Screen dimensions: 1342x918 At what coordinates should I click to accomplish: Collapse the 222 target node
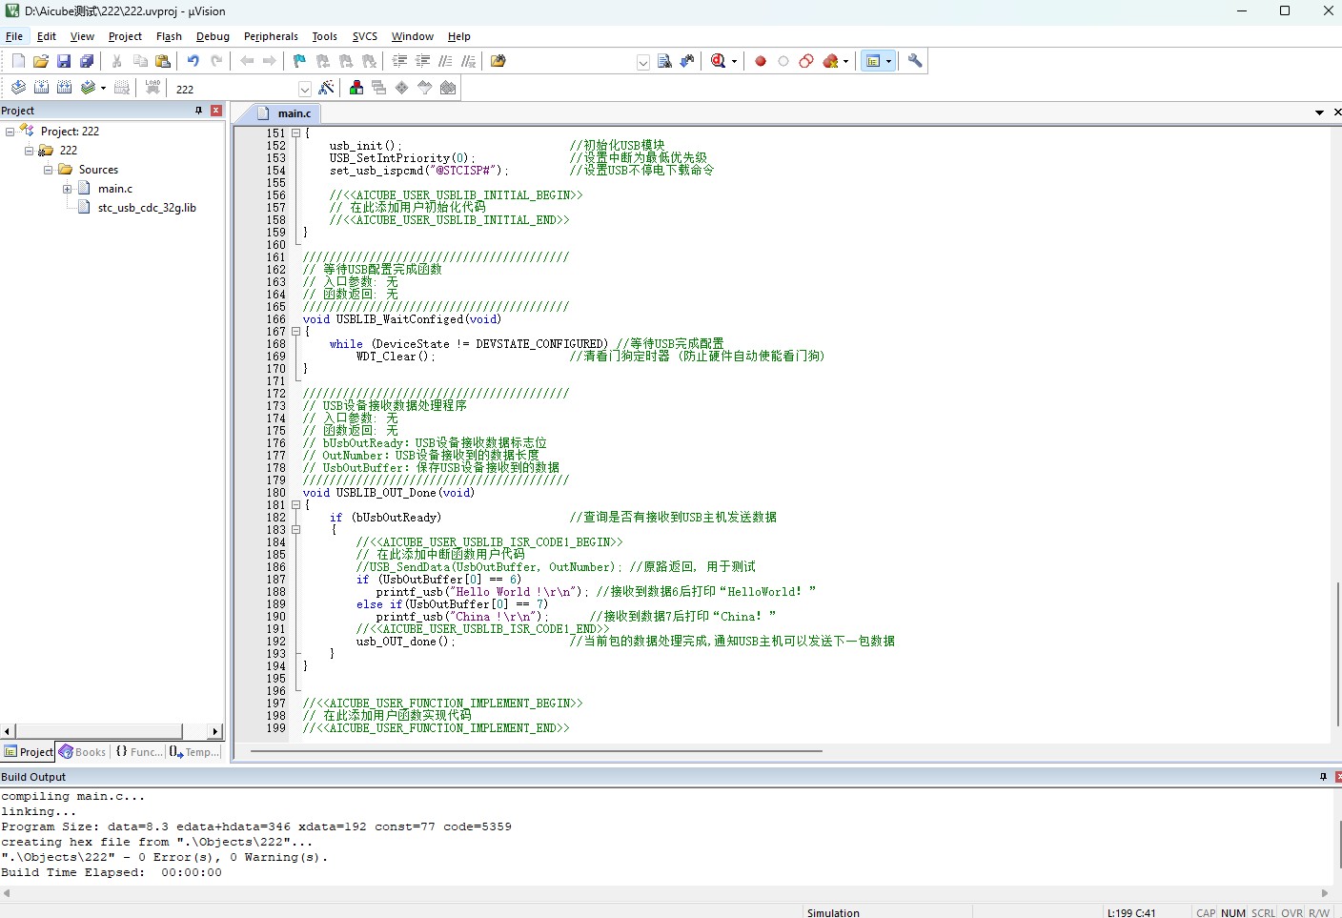pyautogui.click(x=29, y=151)
